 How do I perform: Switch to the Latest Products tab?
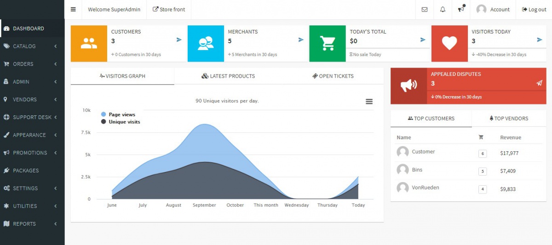(x=228, y=76)
